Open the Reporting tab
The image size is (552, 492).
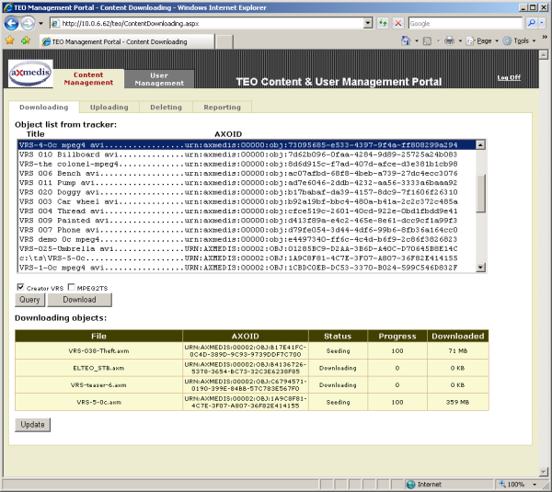coord(222,107)
